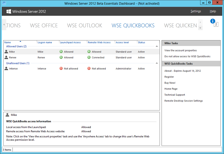Collapse the Allowed Users group
Image resolution: width=224 pixels, height=154 pixels.
pos(157,46)
